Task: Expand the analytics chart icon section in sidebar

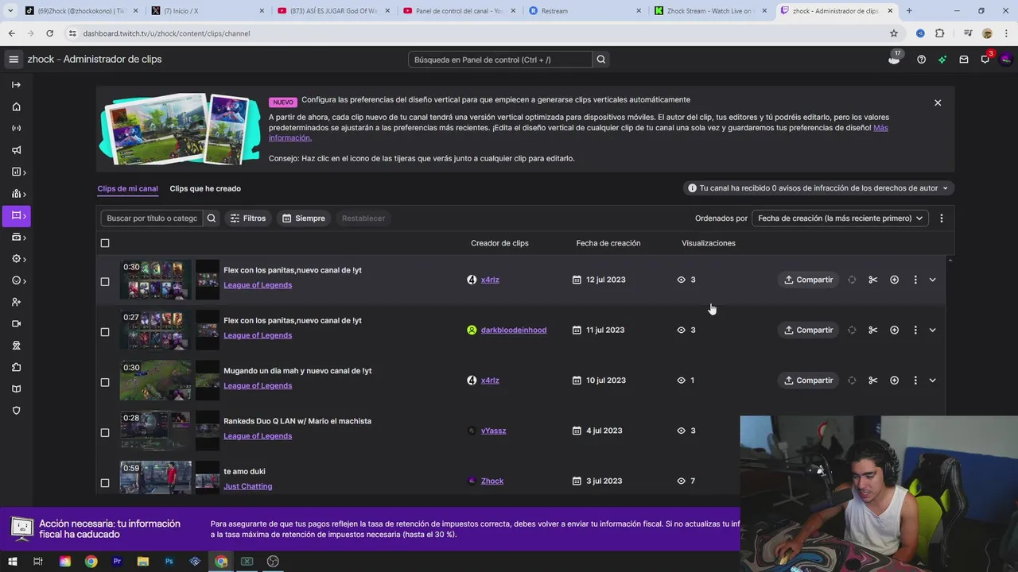Action: tap(18, 172)
